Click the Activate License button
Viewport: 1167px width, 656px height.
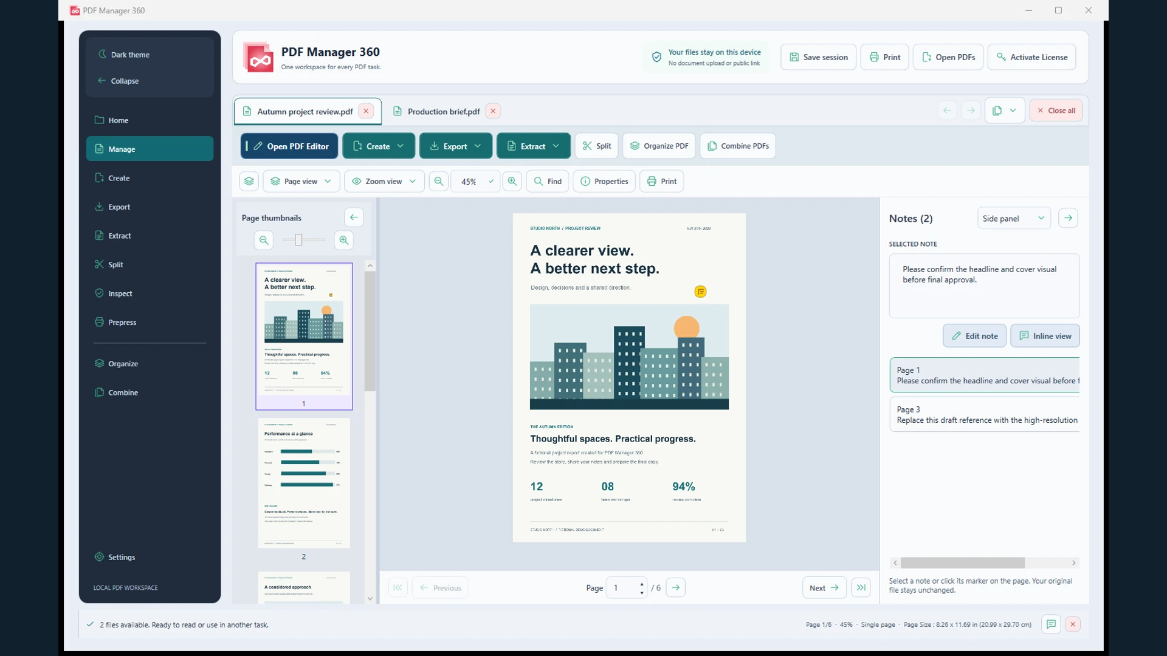1031,57
